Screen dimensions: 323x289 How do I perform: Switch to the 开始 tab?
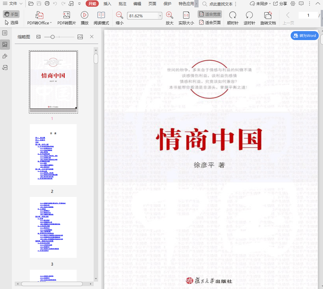coord(92,4)
